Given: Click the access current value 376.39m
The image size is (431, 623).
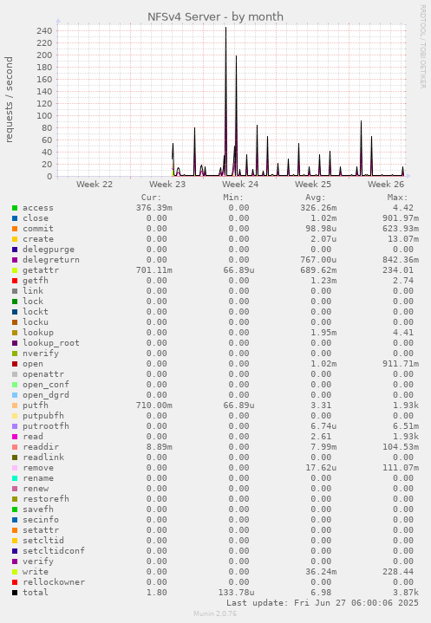Looking at the screenshot, I should (x=154, y=208).
